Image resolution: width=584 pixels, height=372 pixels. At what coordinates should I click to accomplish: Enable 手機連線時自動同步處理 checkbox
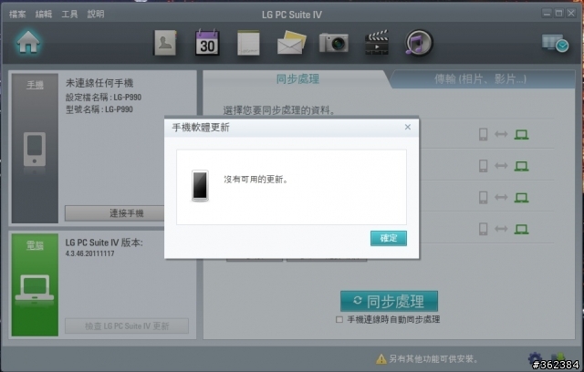(x=339, y=319)
